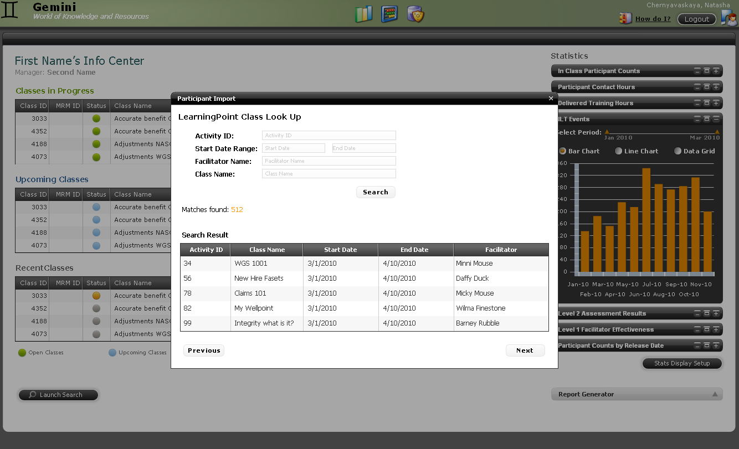Viewport: 739px width, 449px height.
Task: Click the Facilitator Name input field
Action: coord(329,161)
